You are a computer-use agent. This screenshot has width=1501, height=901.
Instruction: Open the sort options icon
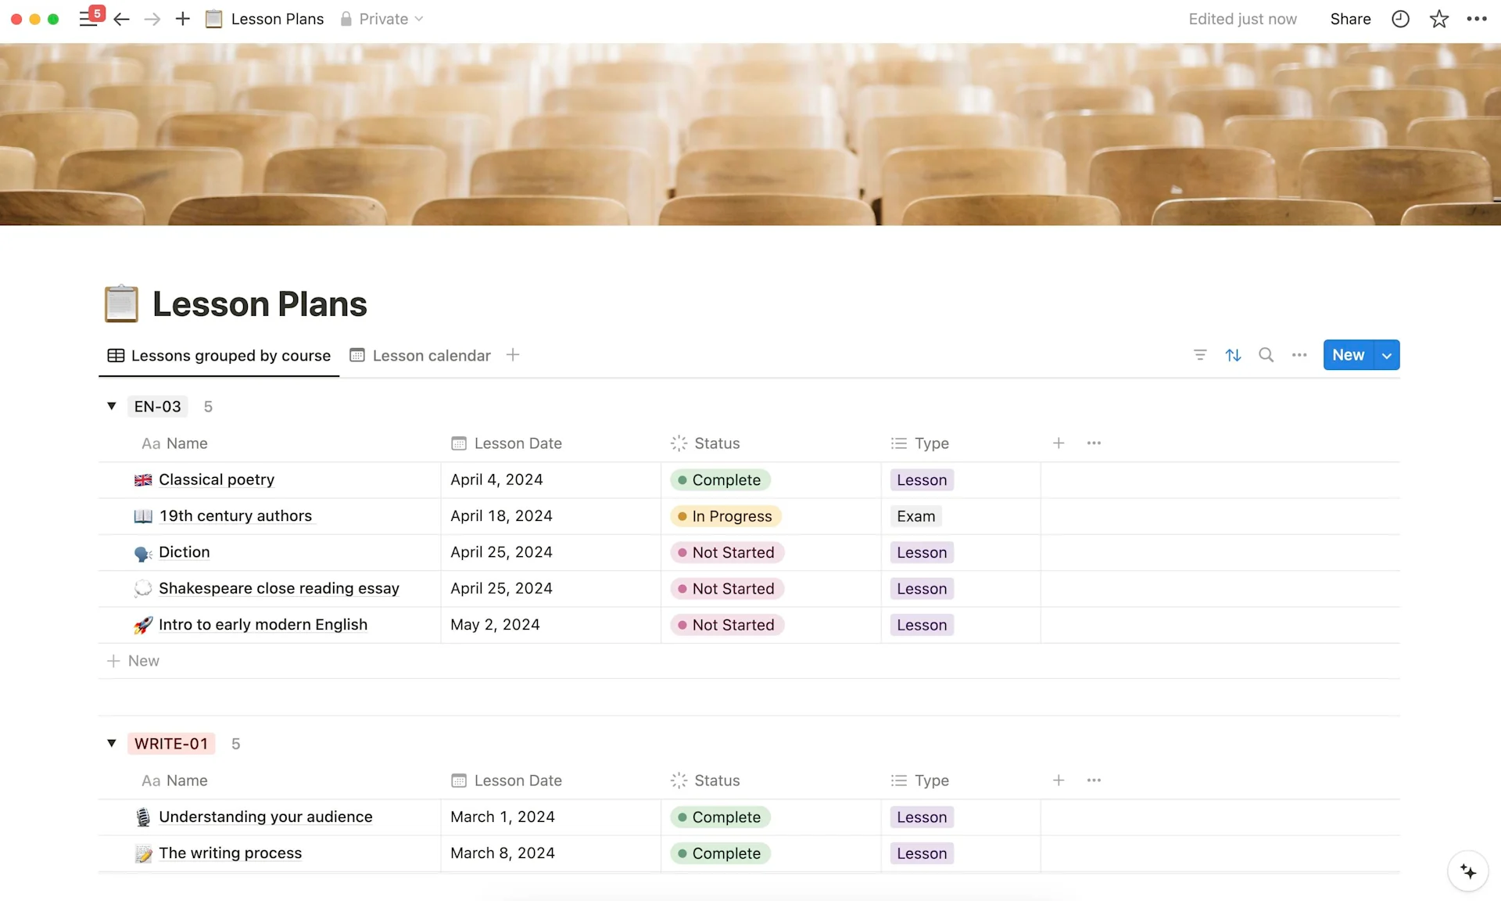1233,355
